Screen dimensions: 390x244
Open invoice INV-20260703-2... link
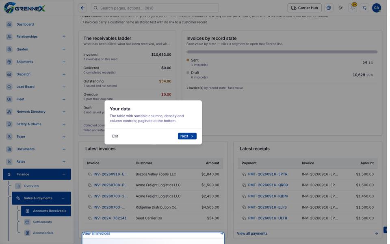click(x=110, y=196)
